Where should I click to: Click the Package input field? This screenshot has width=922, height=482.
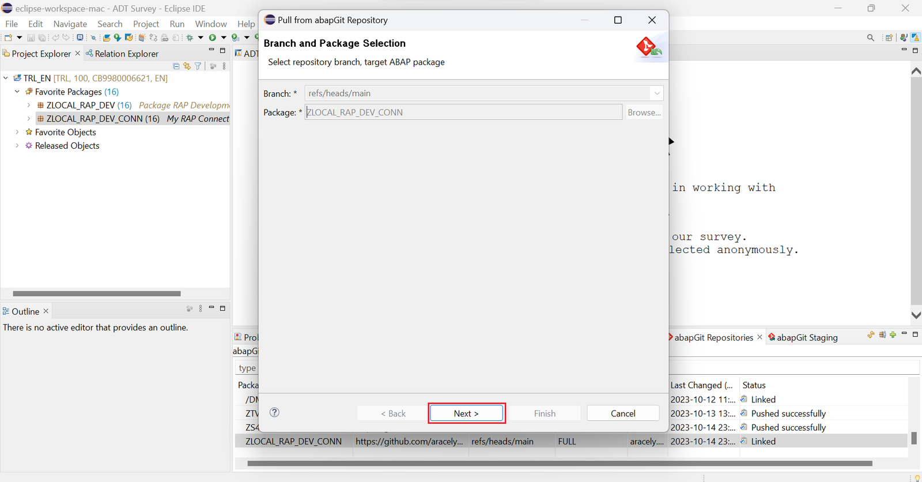[x=463, y=112]
